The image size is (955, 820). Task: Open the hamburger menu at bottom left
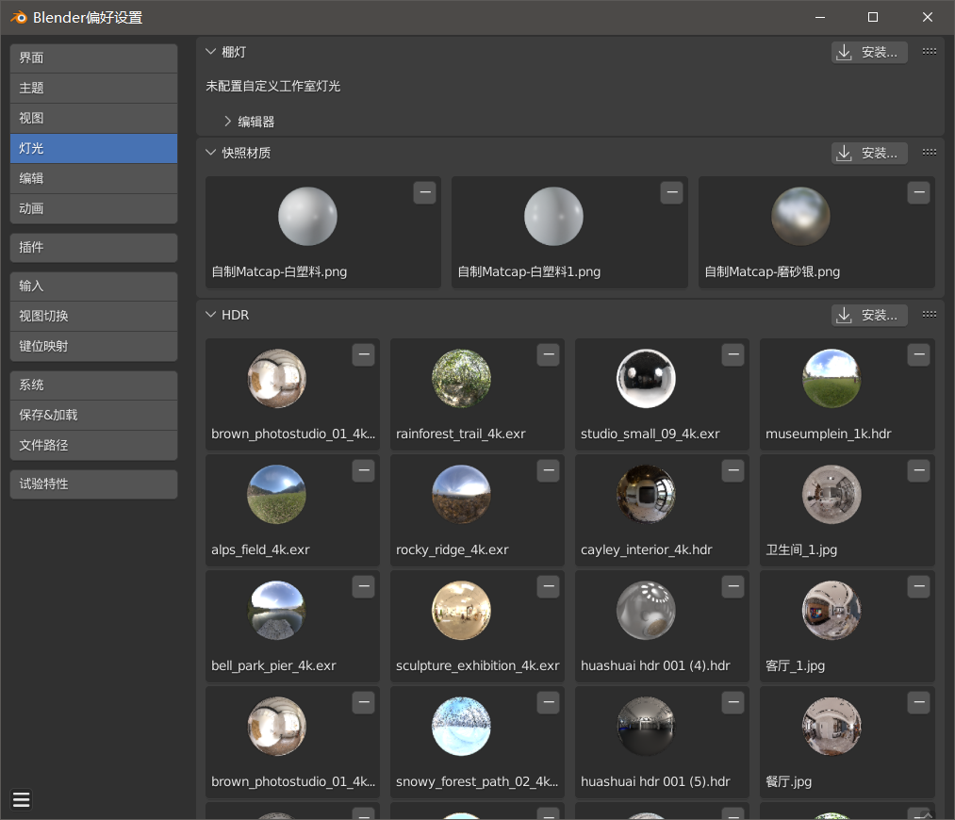pyautogui.click(x=22, y=799)
